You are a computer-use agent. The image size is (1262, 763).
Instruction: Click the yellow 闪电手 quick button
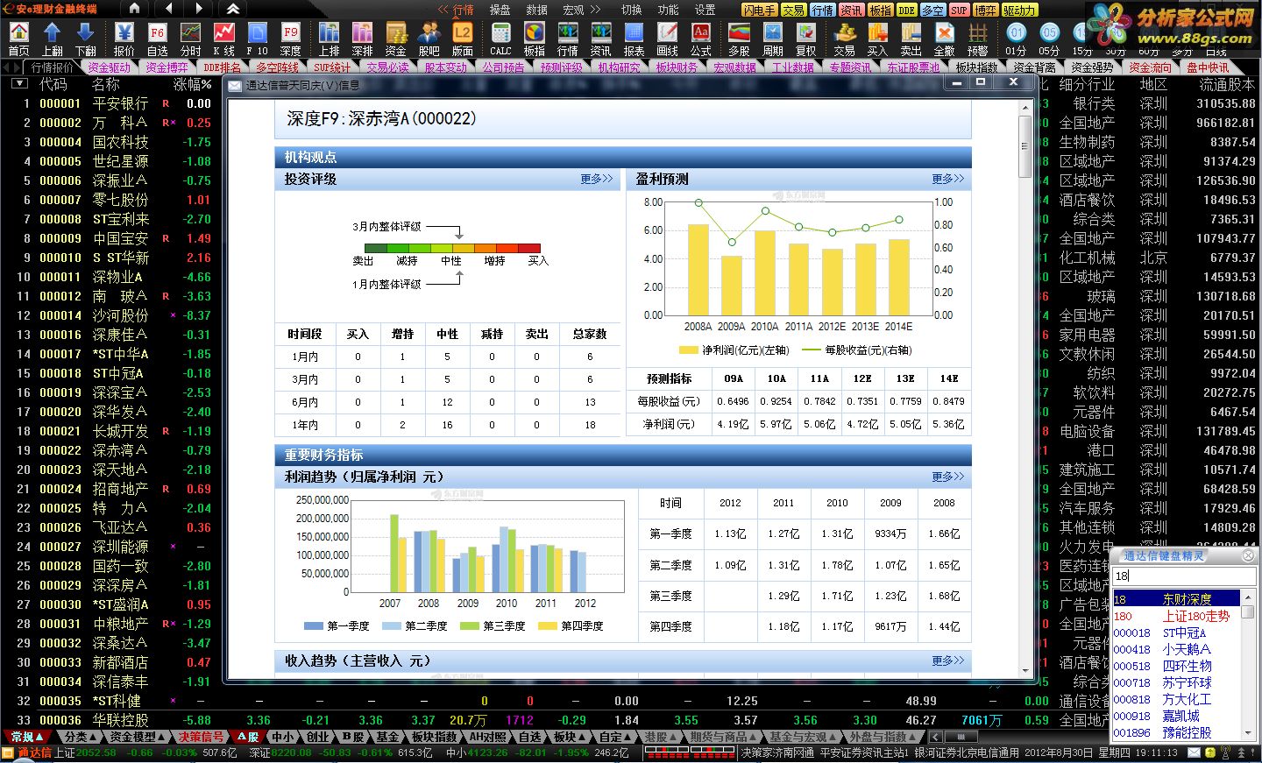[x=759, y=10]
